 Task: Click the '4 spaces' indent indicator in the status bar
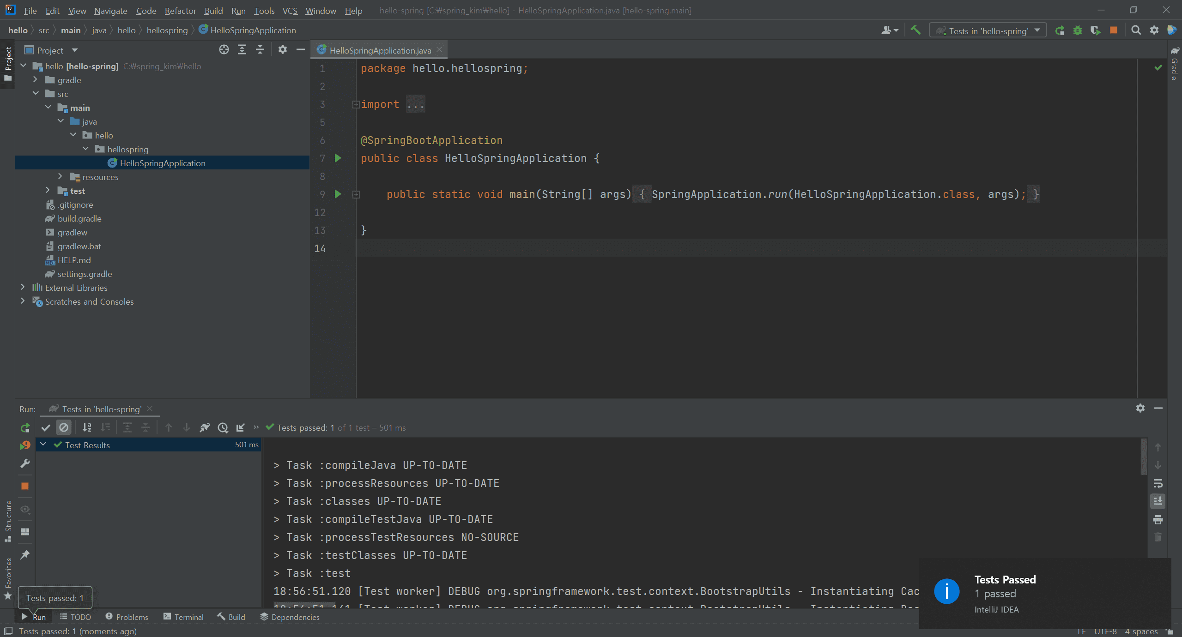coord(1141,631)
